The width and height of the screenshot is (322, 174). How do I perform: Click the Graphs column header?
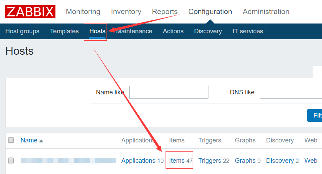pos(245,140)
